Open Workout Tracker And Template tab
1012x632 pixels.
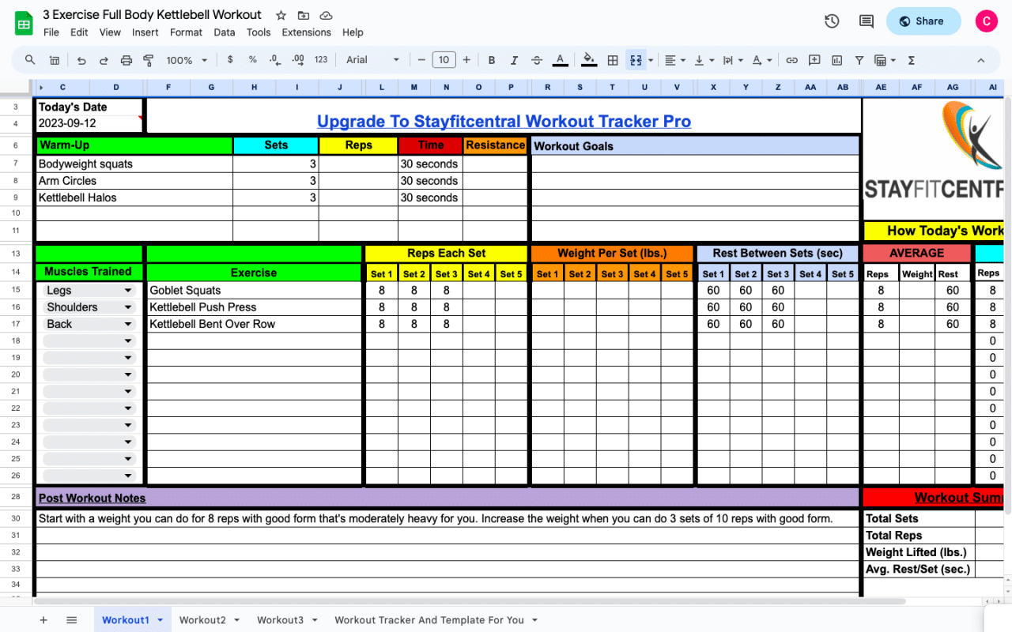[x=436, y=620]
